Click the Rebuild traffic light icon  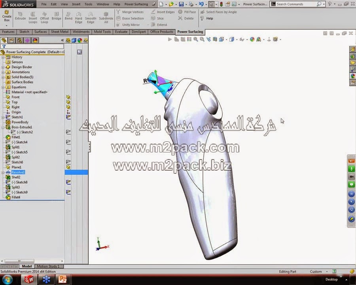[222, 4]
